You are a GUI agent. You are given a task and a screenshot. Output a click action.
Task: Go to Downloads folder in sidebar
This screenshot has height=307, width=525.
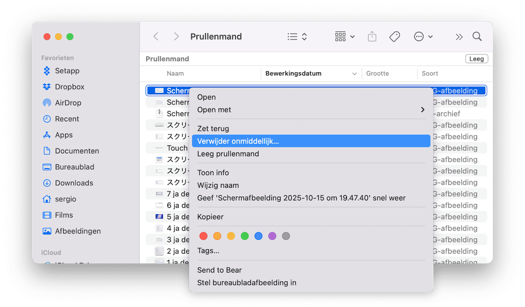[73, 183]
